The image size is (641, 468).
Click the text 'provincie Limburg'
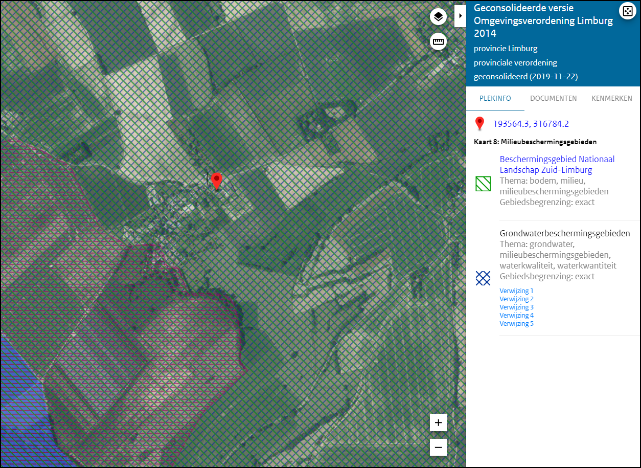pyautogui.click(x=506, y=49)
